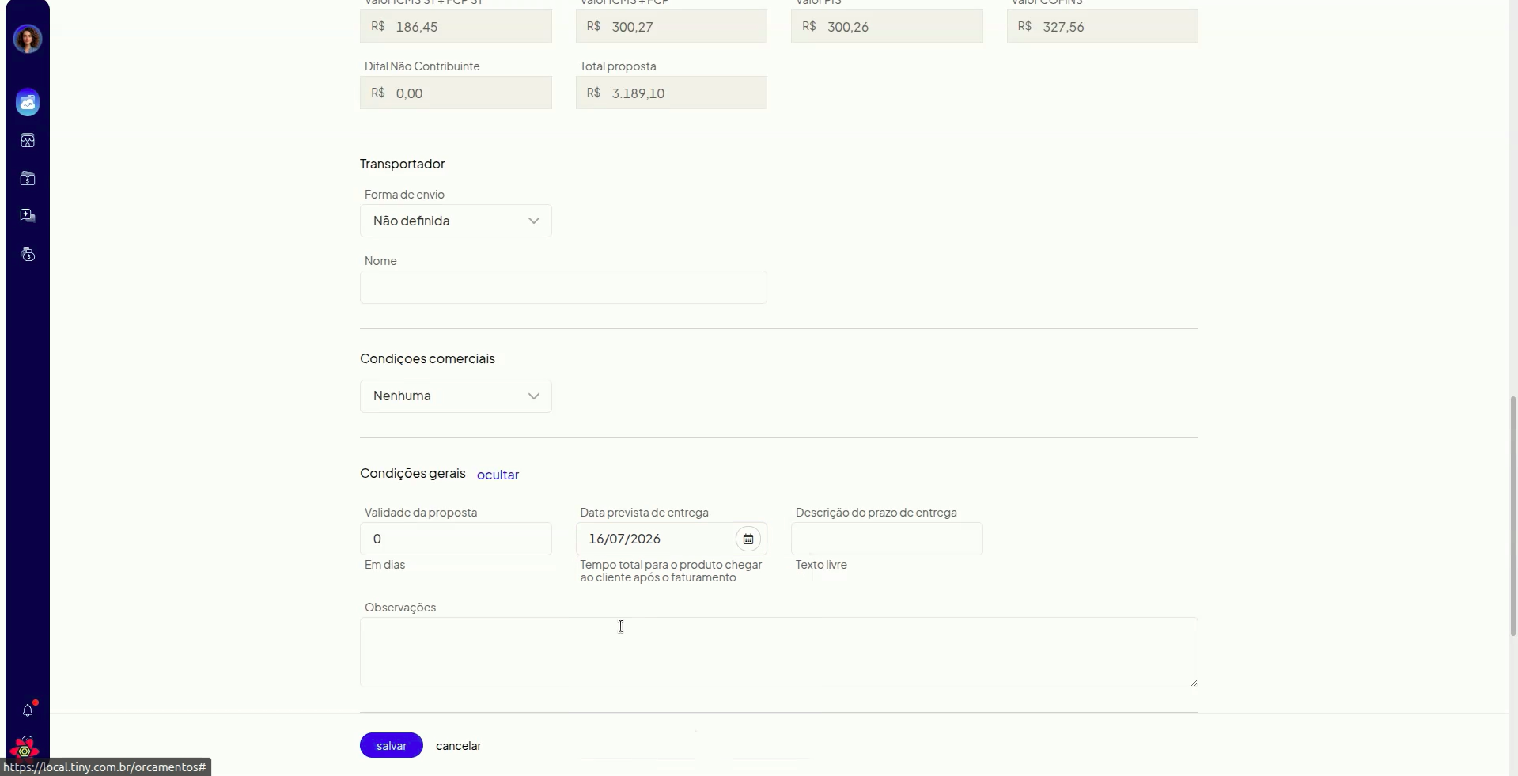Expand the Condições comerciais Nenhuma dropdown
Image resolution: width=1518 pixels, height=776 pixels.
tap(456, 396)
